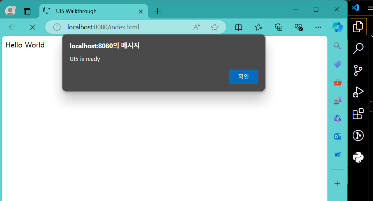Launch the Copilot sidebar

click(x=338, y=27)
